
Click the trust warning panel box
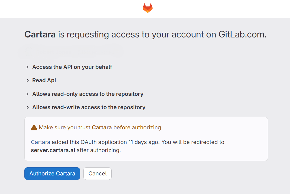[x=146, y=138]
